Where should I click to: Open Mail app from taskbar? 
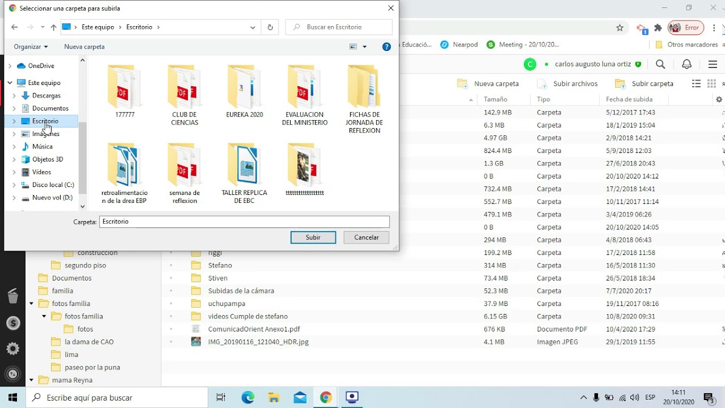click(299, 397)
